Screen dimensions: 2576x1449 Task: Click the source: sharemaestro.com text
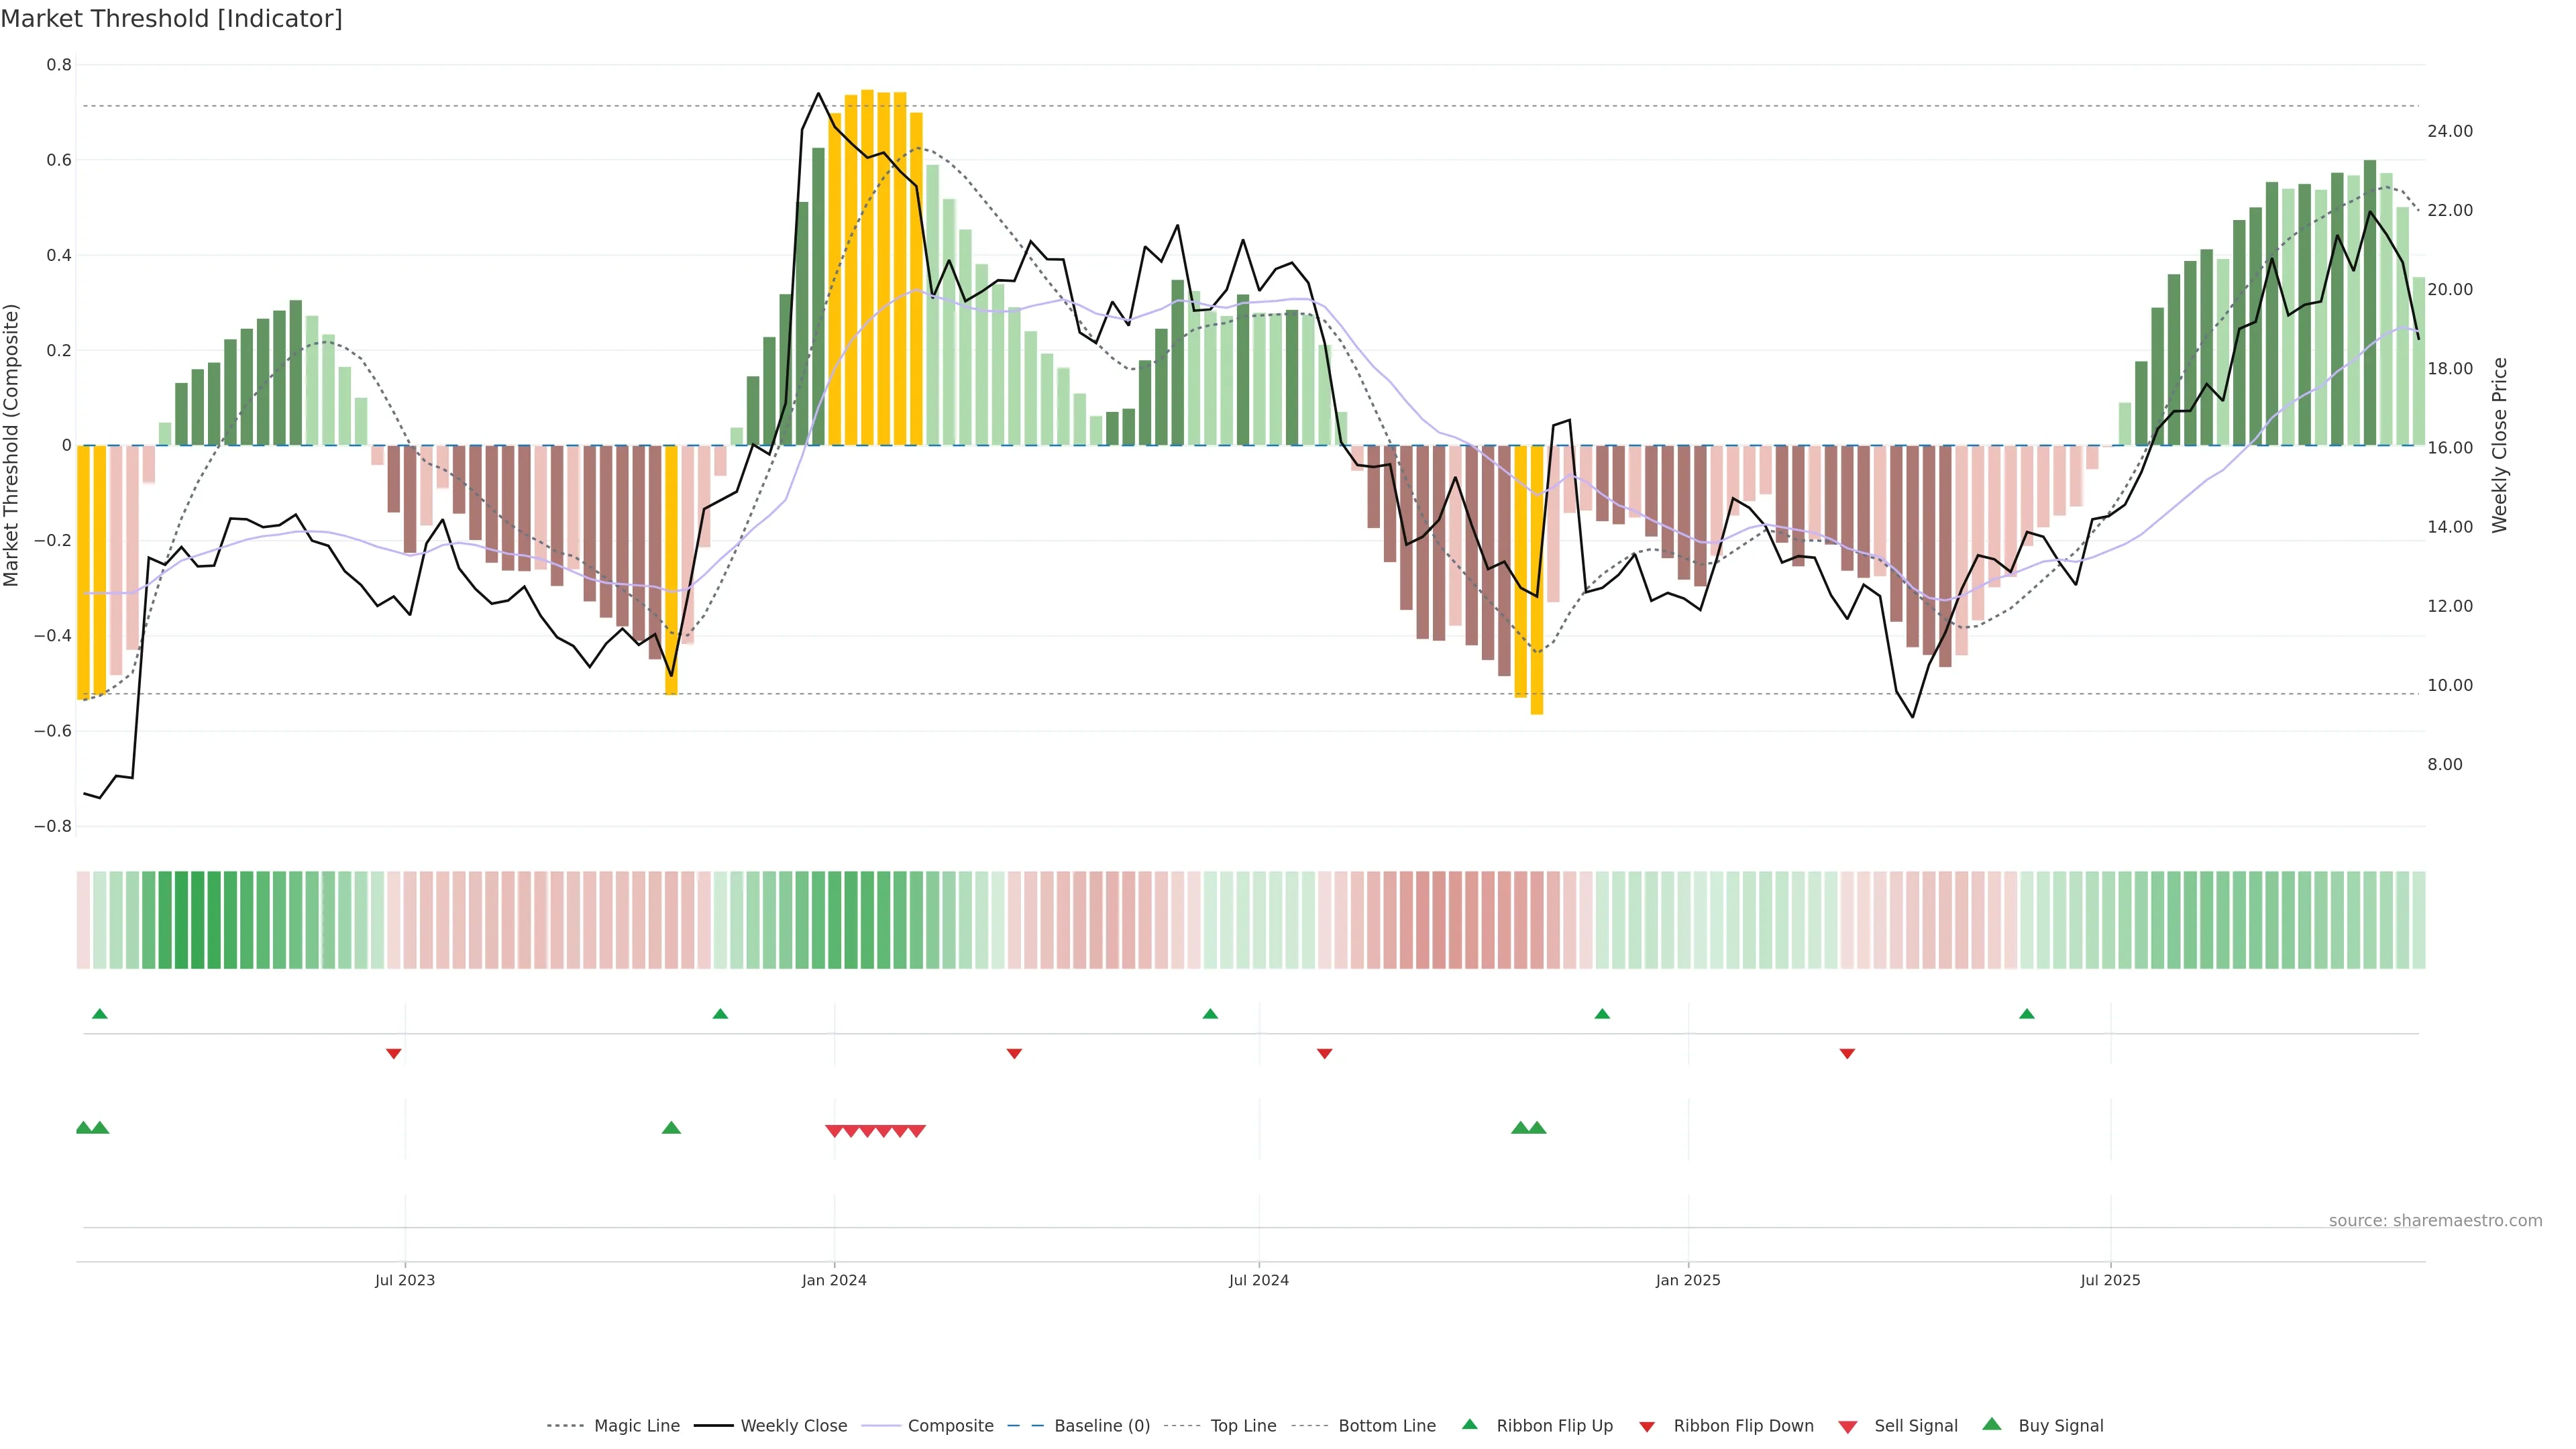coord(2435,1220)
